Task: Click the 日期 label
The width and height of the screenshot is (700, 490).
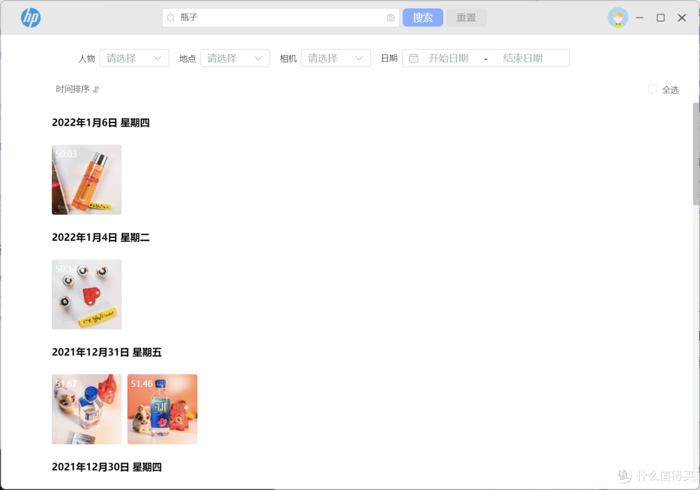Action: click(x=390, y=58)
